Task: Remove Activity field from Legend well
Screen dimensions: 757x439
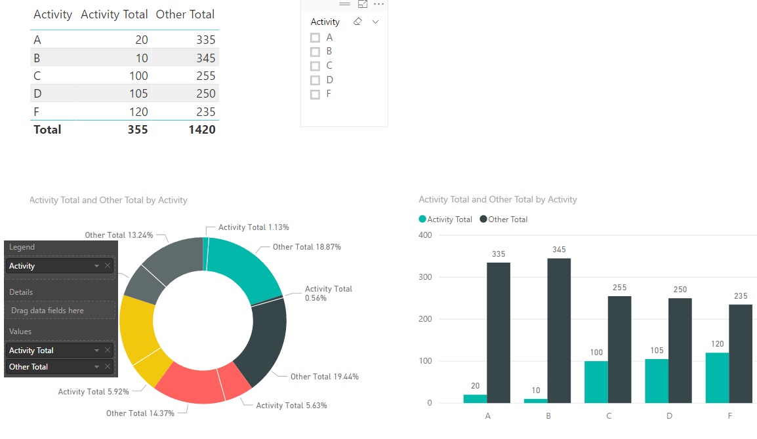Action: 108,266
